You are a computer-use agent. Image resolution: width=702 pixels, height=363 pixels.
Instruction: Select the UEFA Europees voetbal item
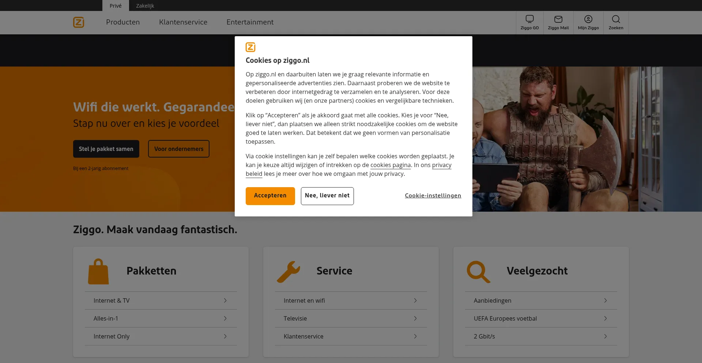click(x=505, y=318)
